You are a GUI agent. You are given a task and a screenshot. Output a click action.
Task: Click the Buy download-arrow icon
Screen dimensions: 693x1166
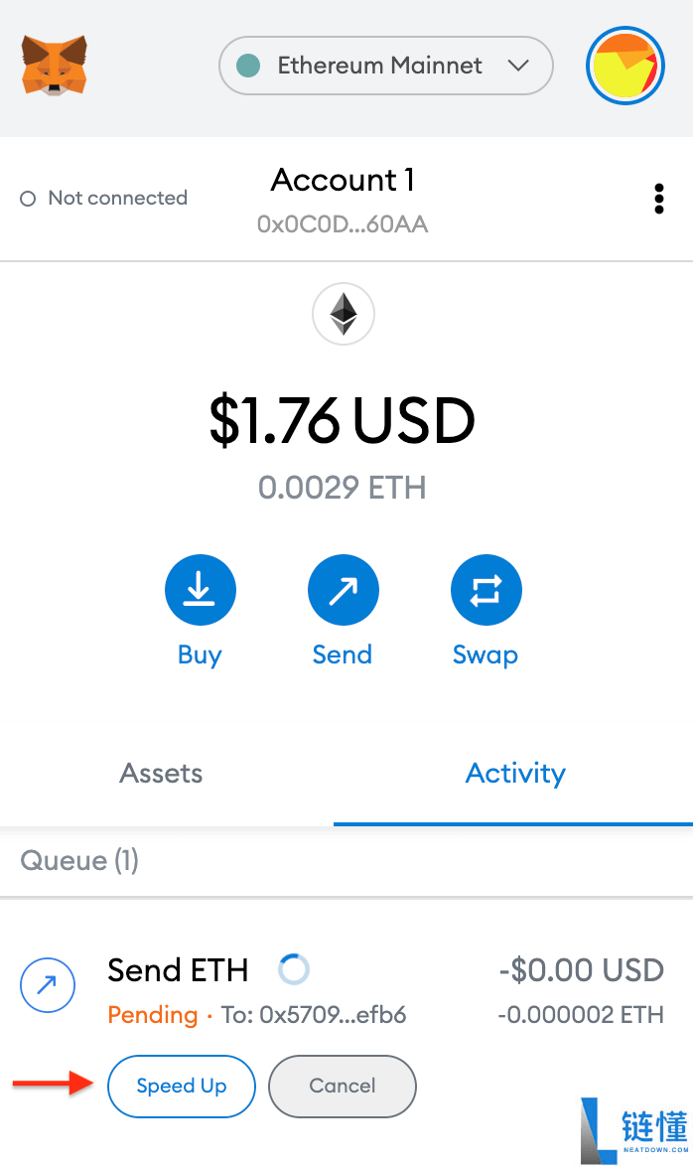coord(200,591)
